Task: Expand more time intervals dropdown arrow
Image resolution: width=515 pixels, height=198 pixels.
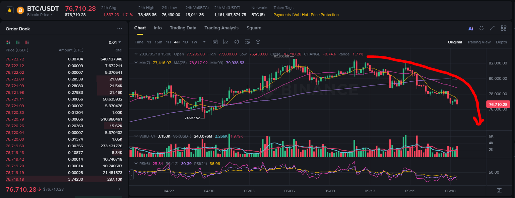Action: pos(204,42)
